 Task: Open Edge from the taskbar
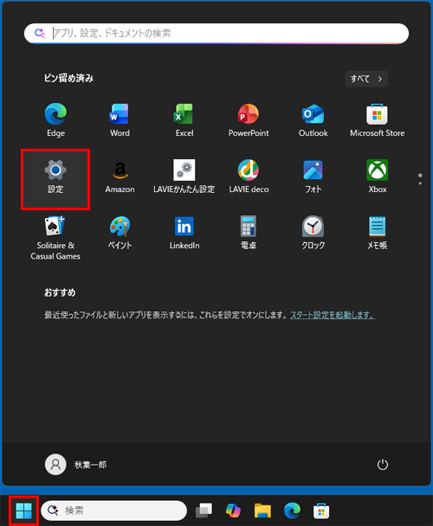[x=292, y=510]
